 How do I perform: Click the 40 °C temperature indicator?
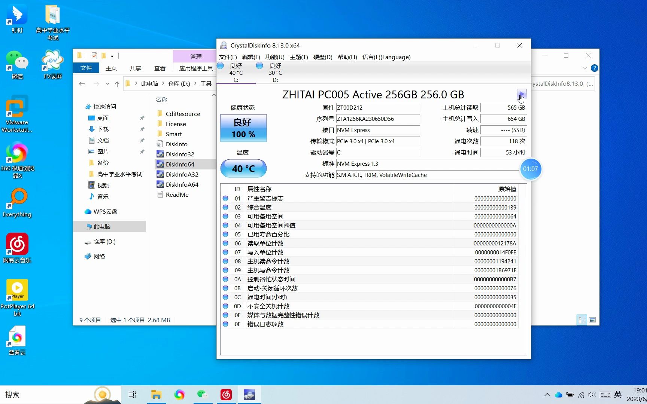[243, 168]
